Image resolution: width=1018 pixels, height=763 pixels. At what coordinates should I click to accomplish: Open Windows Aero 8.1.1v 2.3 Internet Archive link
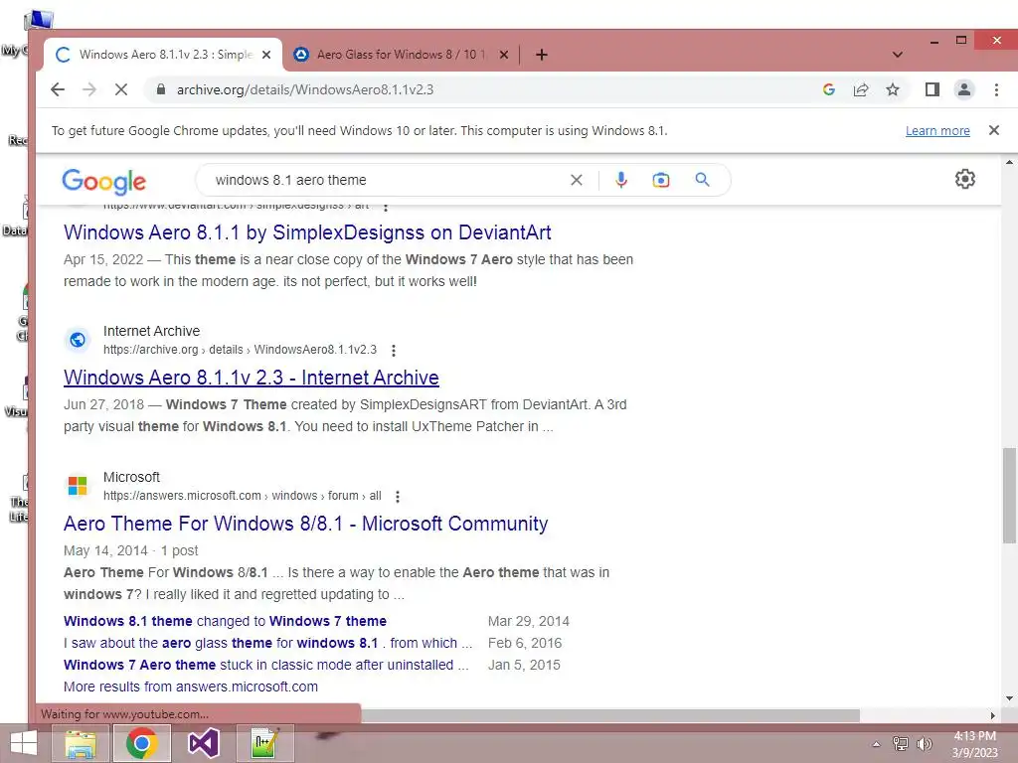pyautogui.click(x=252, y=378)
